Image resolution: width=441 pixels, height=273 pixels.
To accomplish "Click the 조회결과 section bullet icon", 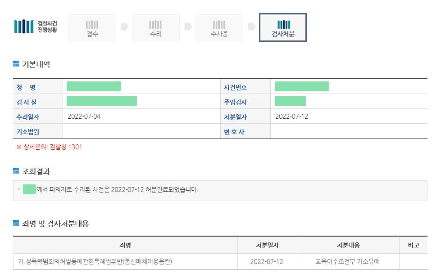I will pyautogui.click(x=16, y=171).
